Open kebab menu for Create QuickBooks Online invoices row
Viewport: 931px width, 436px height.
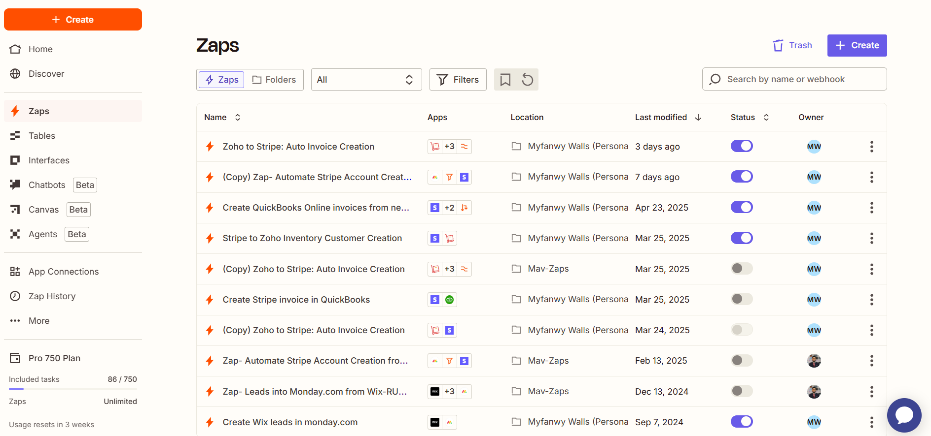click(871, 208)
